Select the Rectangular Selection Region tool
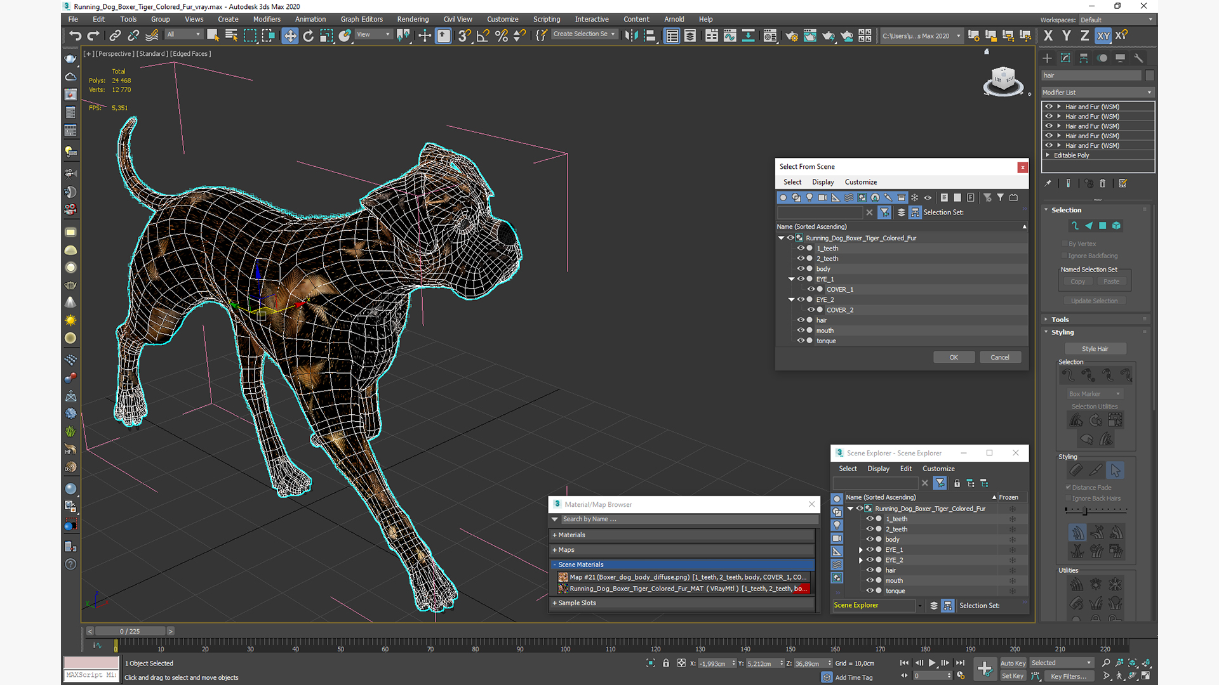 point(250,36)
